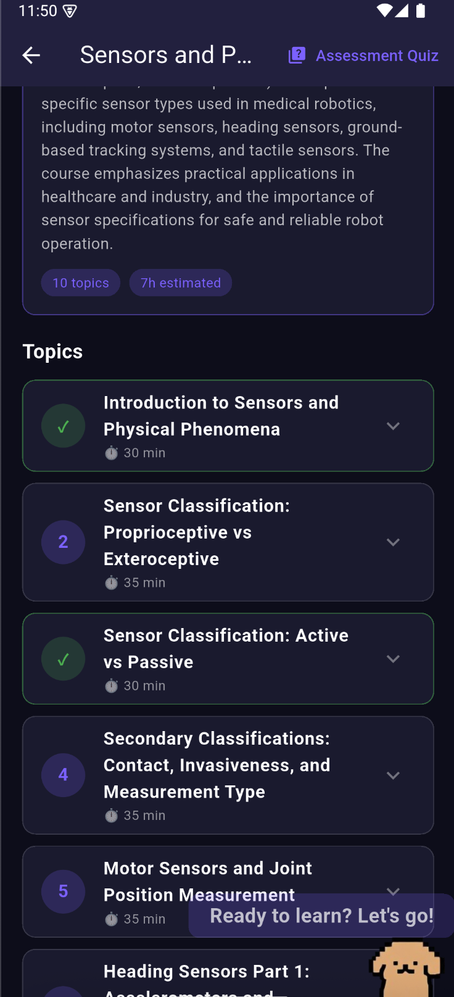Viewport: 454px width, 997px height.
Task: Select the number 5 topic circle
Action: pos(63,892)
